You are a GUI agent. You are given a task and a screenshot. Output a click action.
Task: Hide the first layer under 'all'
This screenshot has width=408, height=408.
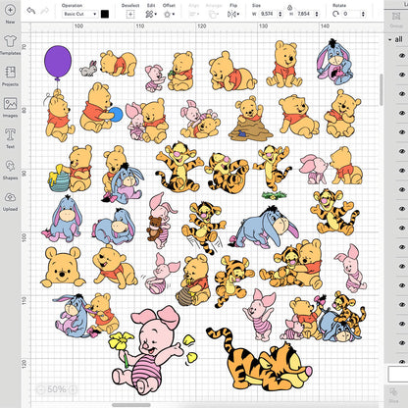point(402,56)
